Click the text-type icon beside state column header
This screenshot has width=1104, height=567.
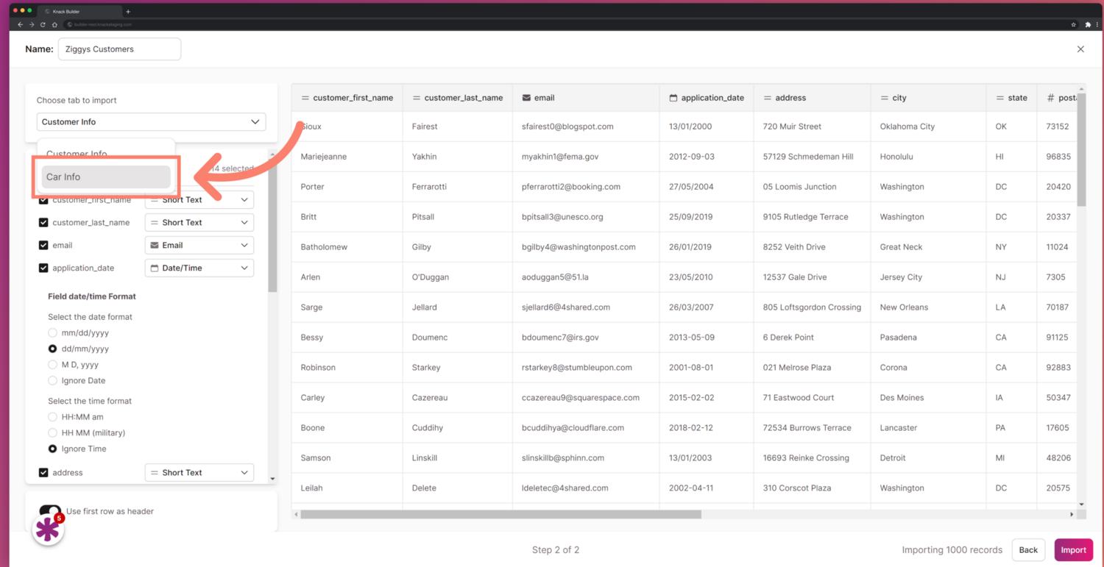click(1000, 98)
